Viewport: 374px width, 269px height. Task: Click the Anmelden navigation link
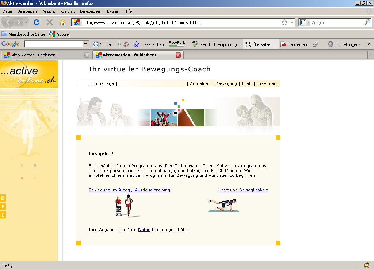pyautogui.click(x=200, y=83)
